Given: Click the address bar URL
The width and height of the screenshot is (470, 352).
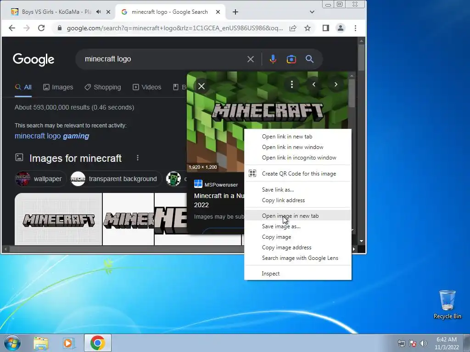Looking at the screenshot, I should (x=174, y=28).
